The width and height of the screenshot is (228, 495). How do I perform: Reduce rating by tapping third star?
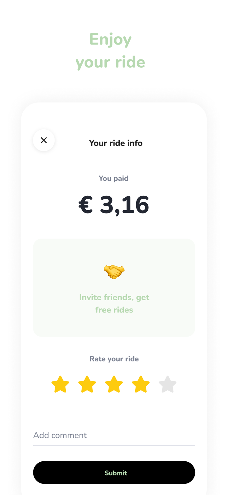click(114, 384)
